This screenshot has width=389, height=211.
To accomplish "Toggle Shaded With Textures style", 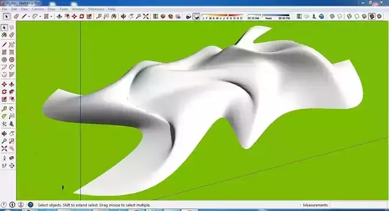I will point(372,16).
